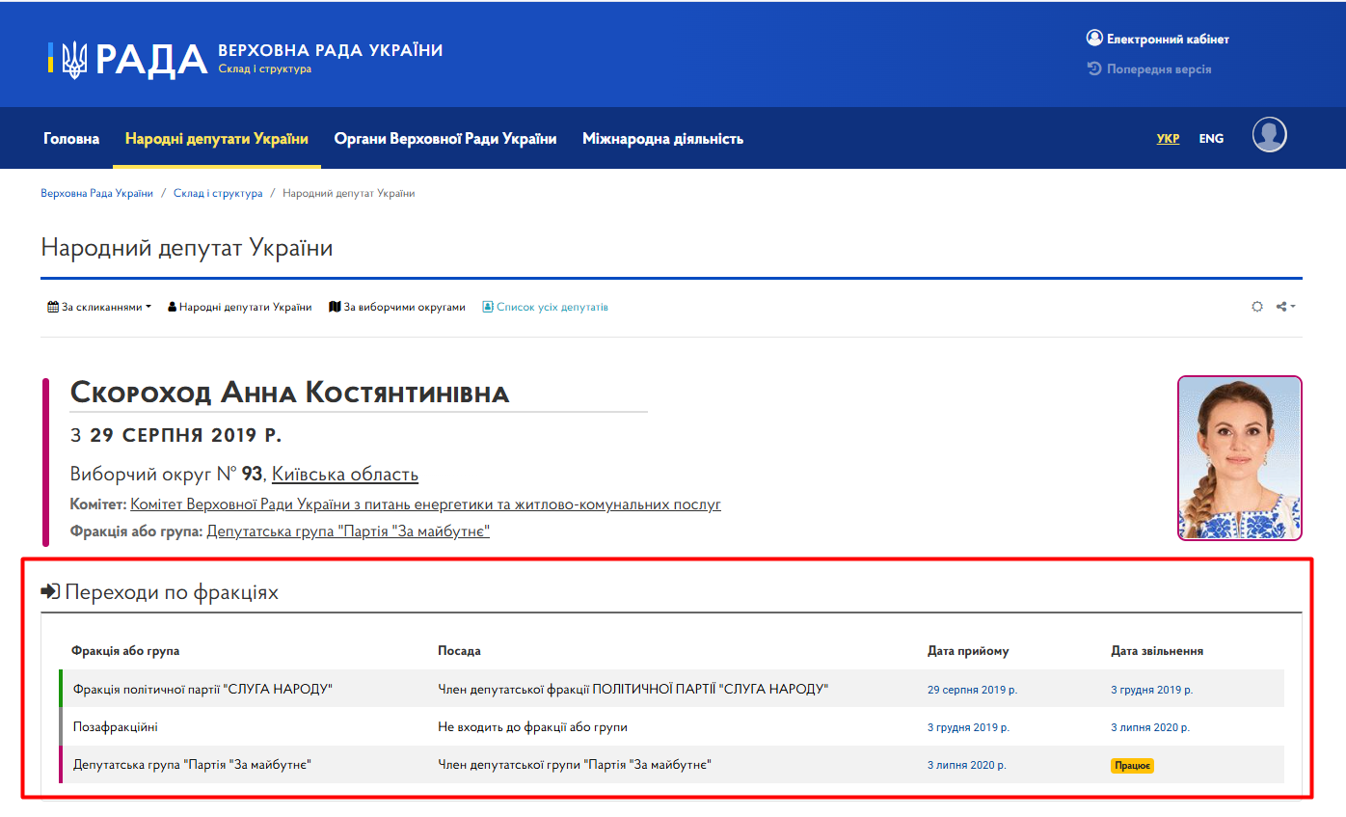Click the theme toggle sun icon
The height and width of the screenshot is (817, 1346).
tap(1257, 307)
